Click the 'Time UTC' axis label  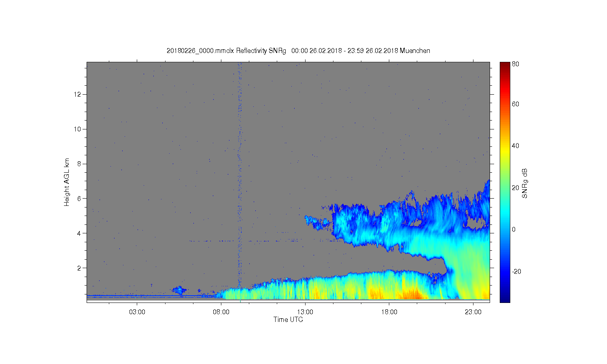[288, 320]
